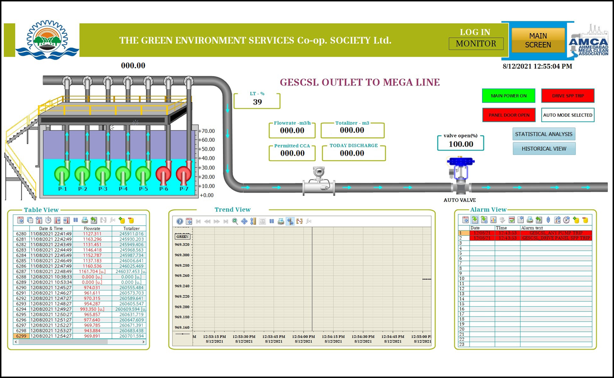The height and width of the screenshot is (378, 614).
Task: Click the bar chart statistics icon in Alarm View
Action: click(494, 220)
